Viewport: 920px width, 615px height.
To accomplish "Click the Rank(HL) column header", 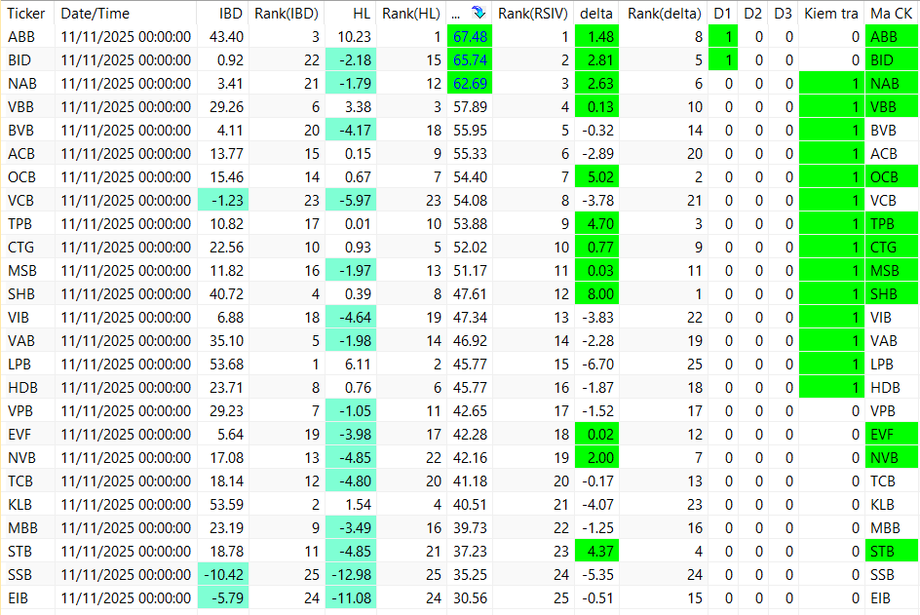I will pyautogui.click(x=410, y=13).
